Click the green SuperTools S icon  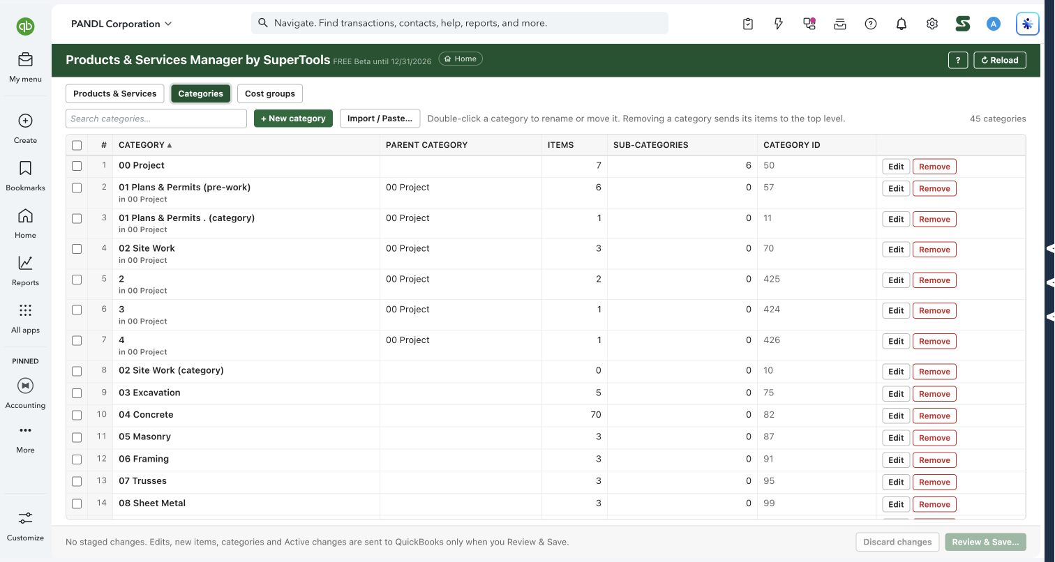pos(963,24)
